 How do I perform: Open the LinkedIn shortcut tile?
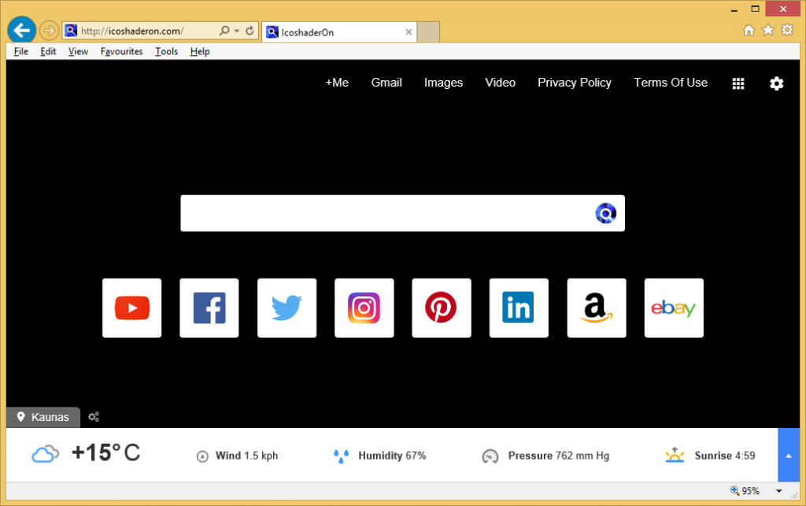[518, 308]
